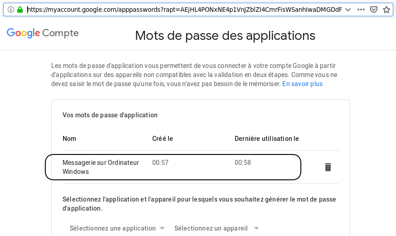Image resolution: width=396 pixels, height=236 pixels.
Task: Open the "Sélectionnez une application" dropdown
Action: (117, 228)
